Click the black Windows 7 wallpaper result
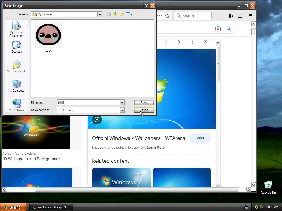Image resolution: width=282 pixels, height=211 pixels. [36, 133]
